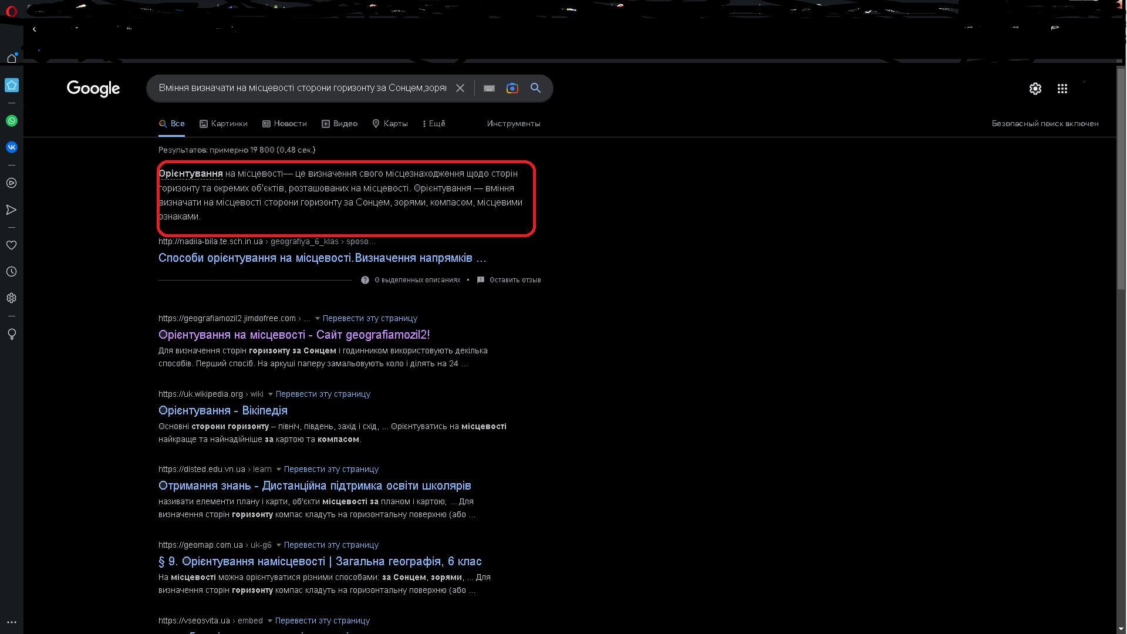Click Инструменты search tools button
Viewport: 1127px width, 634px height.
pos(513,124)
